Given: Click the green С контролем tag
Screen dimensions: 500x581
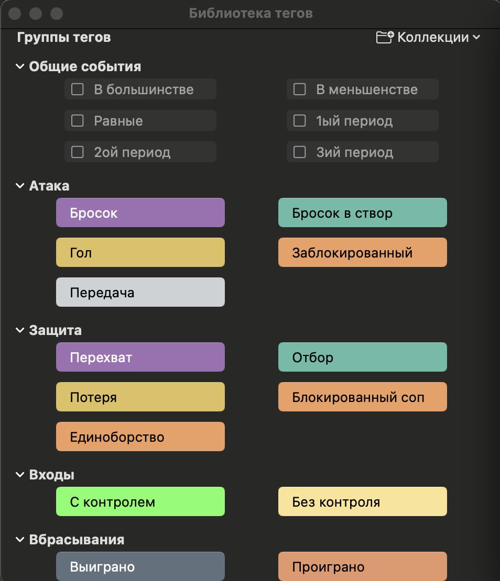Looking at the screenshot, I should tap(140, 501).
